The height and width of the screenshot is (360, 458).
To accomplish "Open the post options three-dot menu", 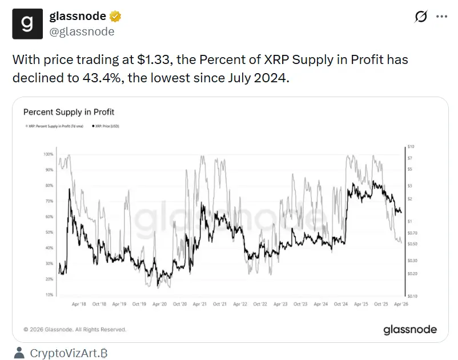I will (x=440, y=18).
